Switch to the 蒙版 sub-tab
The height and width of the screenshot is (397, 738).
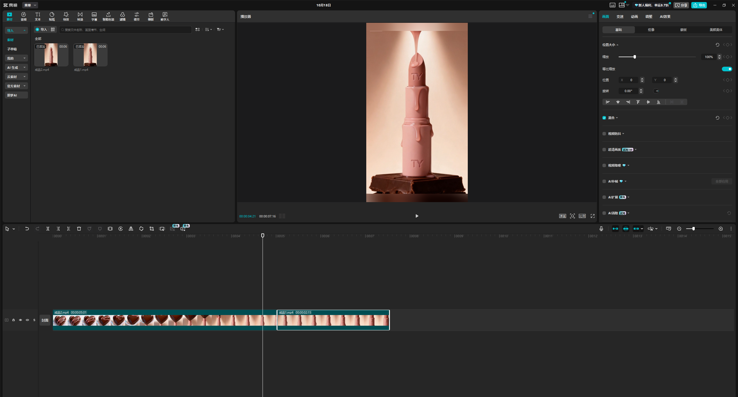(683, 30)
